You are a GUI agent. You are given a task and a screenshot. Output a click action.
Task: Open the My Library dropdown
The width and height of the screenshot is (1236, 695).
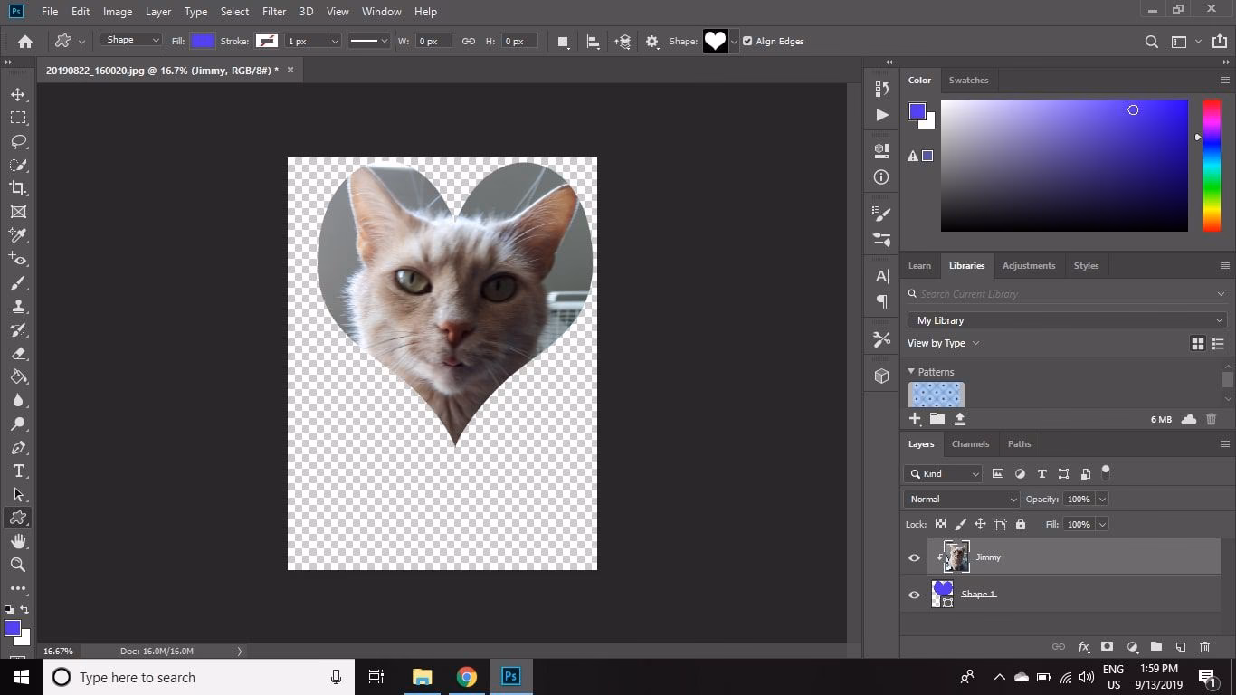point(1066,319)
